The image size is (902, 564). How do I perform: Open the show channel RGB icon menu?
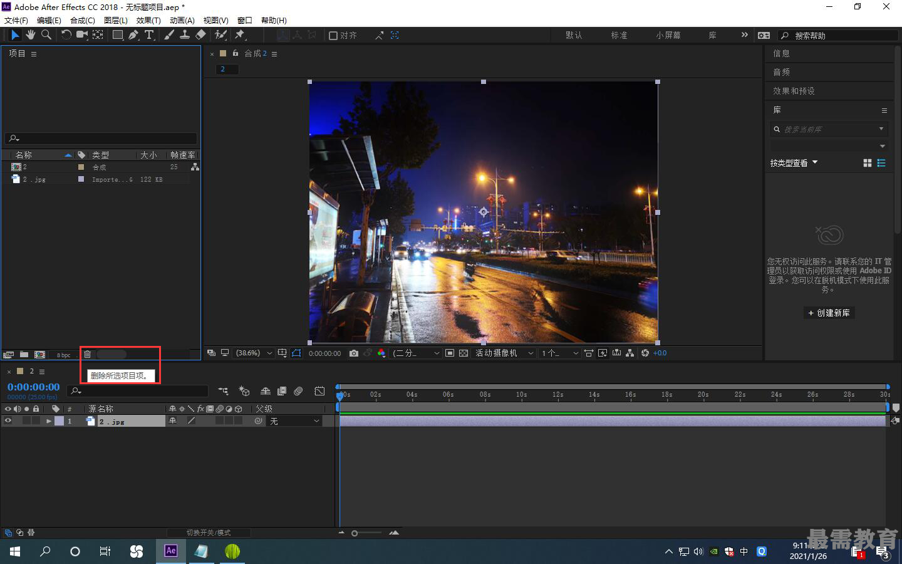[x=381, y=353]
